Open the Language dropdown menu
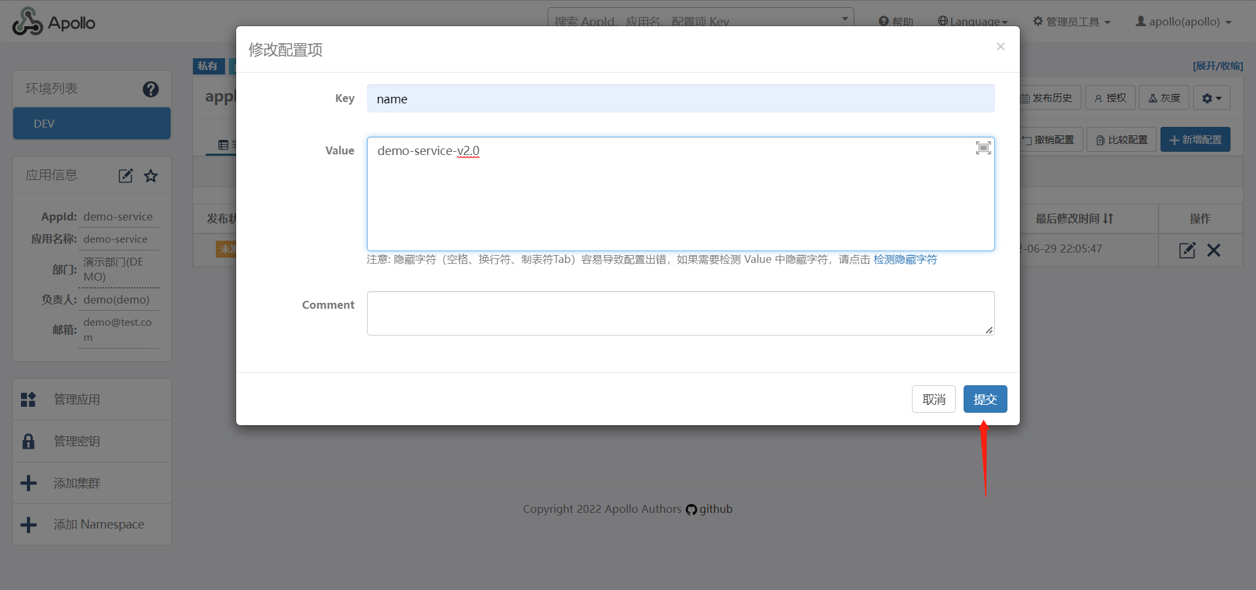Viewport: 1256px width, 590px height. 973,22
